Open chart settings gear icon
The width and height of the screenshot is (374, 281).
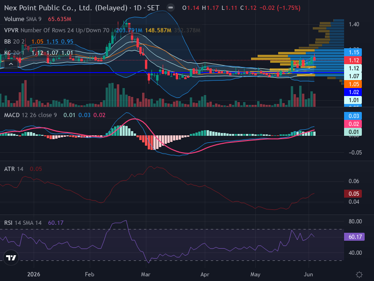[x=359, y=274]
